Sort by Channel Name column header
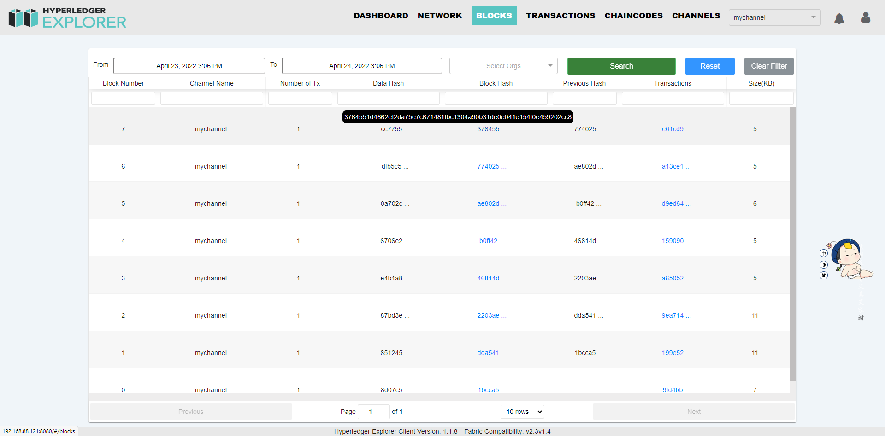The image size is (885, 436). point(212,83)
